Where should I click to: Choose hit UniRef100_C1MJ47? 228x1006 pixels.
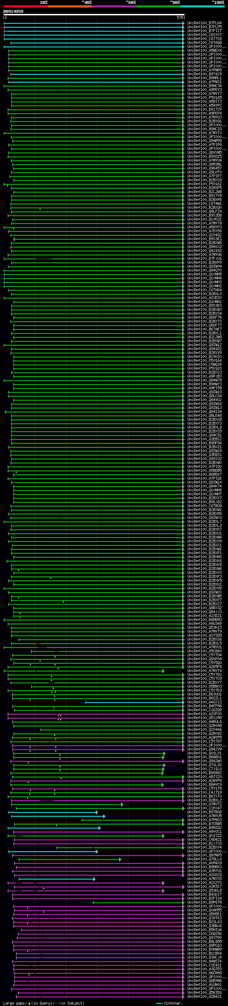(x=204, y=808)
